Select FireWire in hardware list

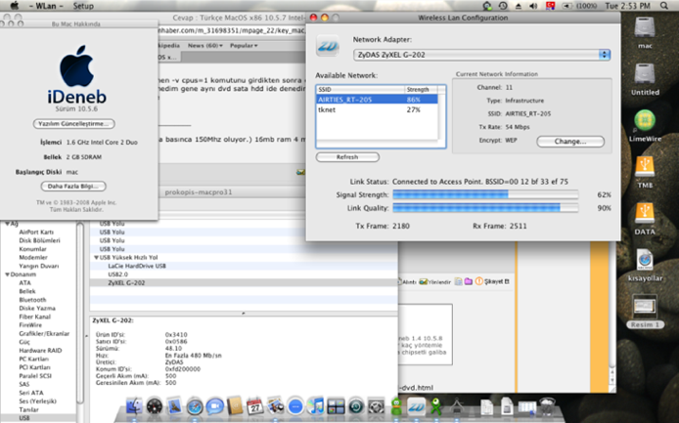click(30, 325)
